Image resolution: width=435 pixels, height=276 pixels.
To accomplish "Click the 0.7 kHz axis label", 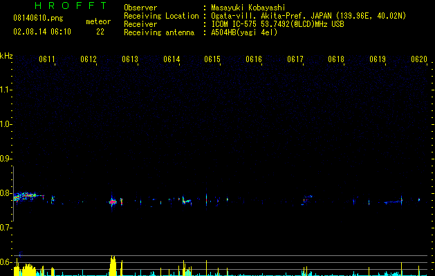I will (6, 228).
